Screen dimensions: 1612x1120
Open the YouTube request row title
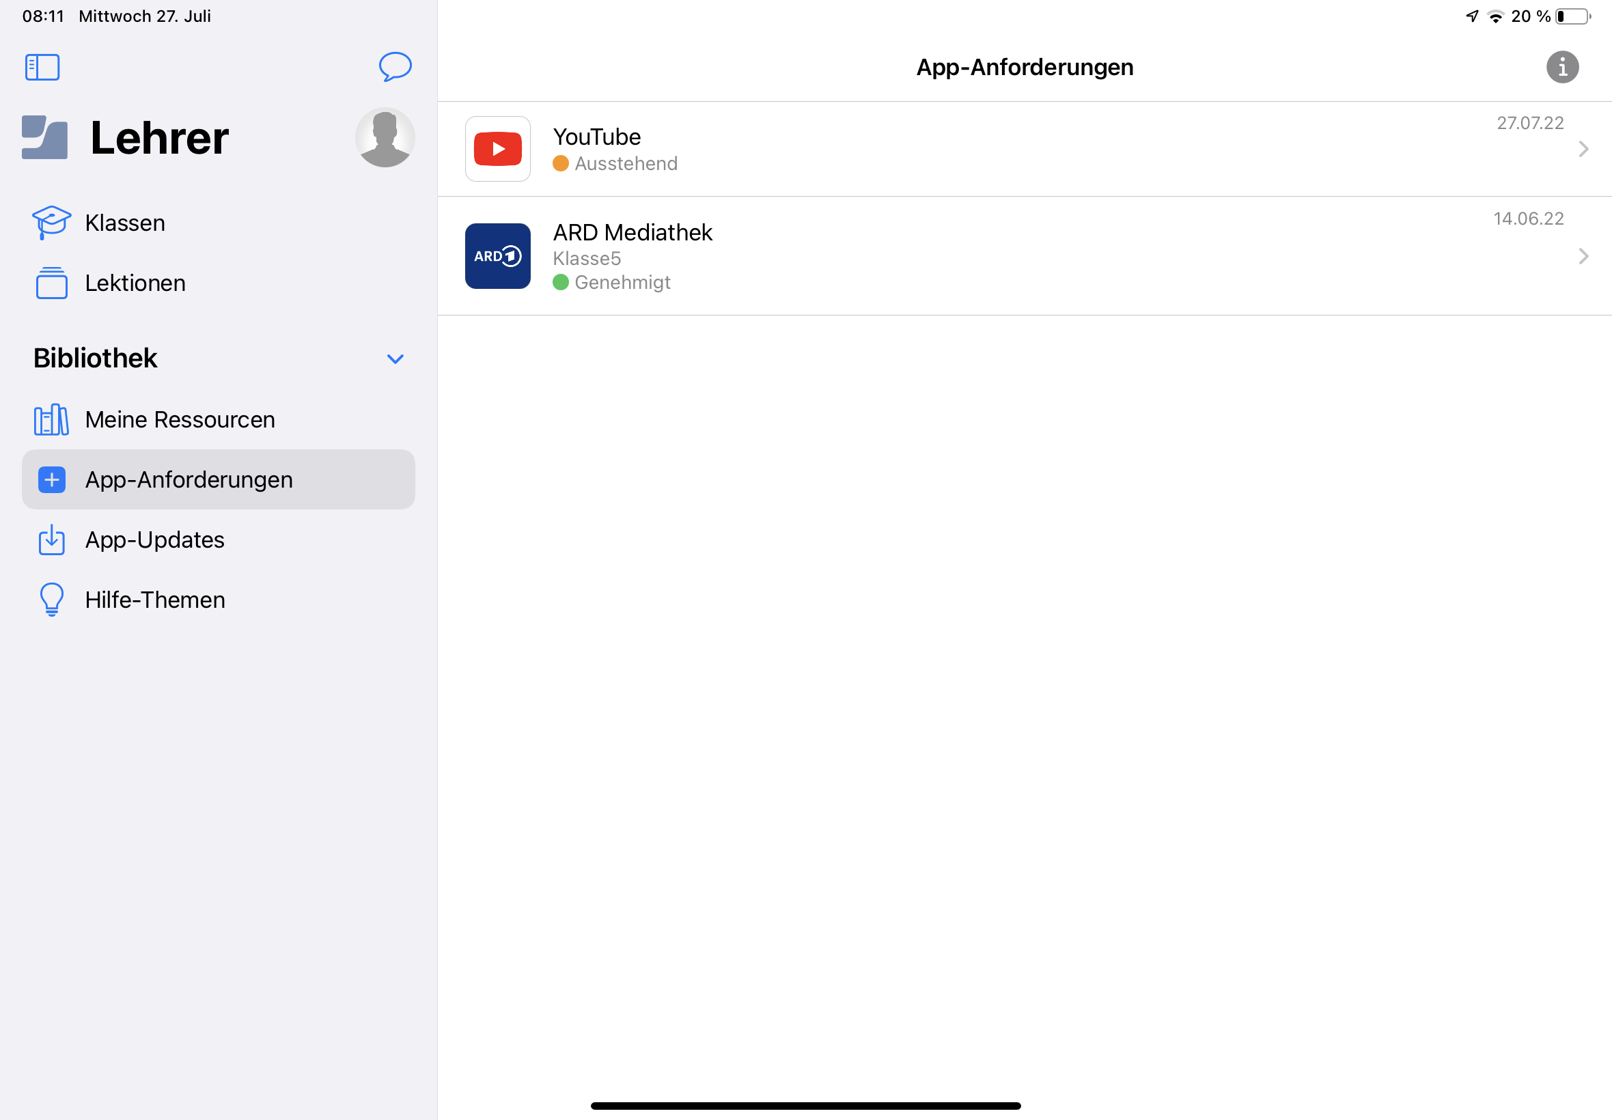tap(596, 137)
